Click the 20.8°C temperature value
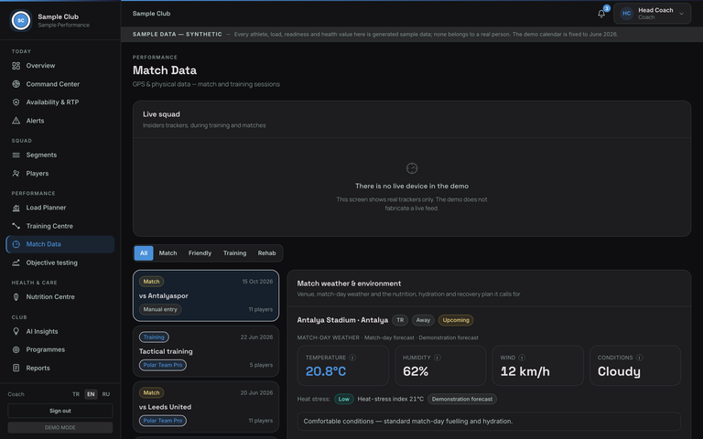 (x=326, y=371)
